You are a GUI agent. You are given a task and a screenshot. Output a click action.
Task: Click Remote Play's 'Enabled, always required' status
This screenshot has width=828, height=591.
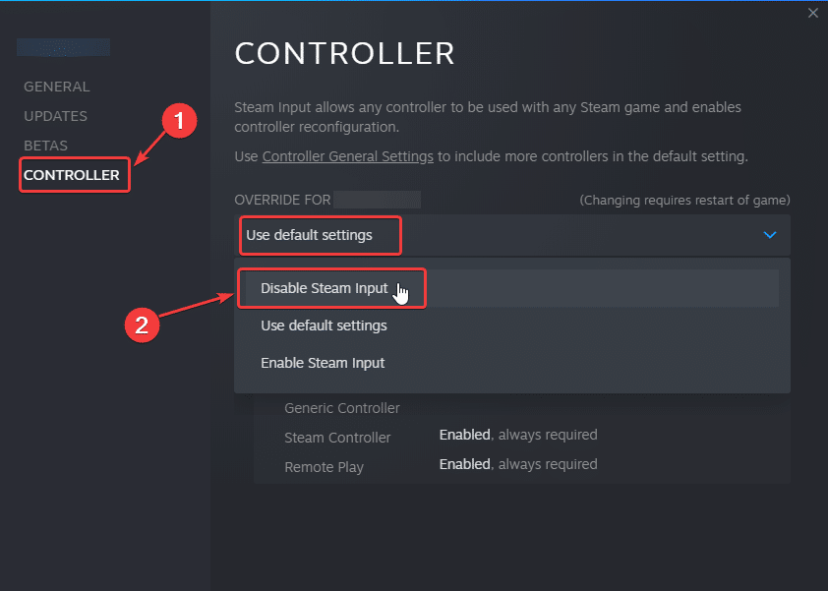(x=517, y=464)
